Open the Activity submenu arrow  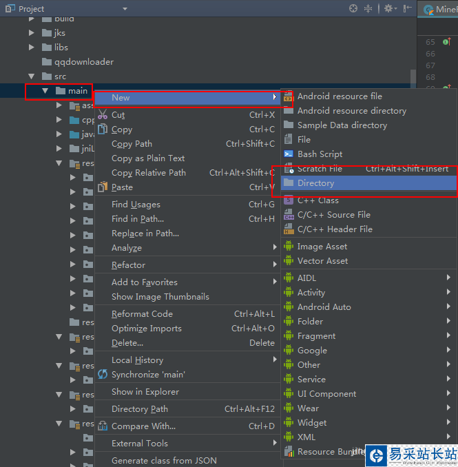[448, 292]
